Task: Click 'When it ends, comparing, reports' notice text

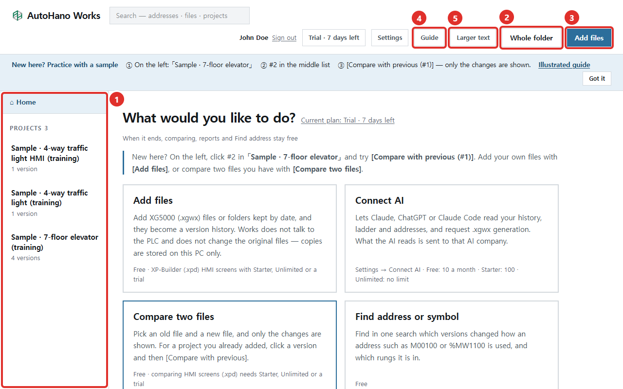Action: point(210,139)
